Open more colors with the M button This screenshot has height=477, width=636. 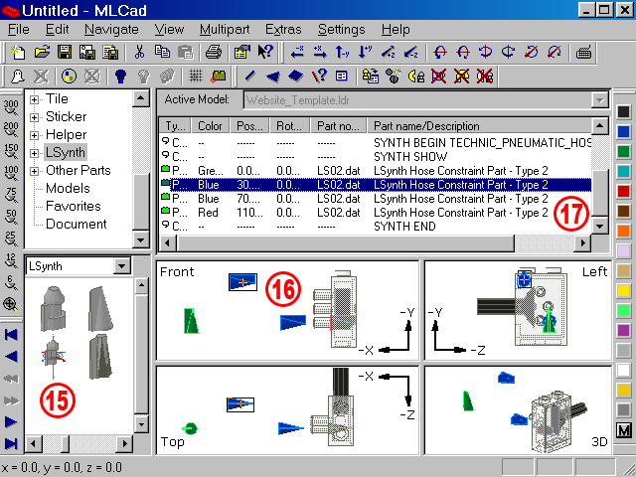623,430
